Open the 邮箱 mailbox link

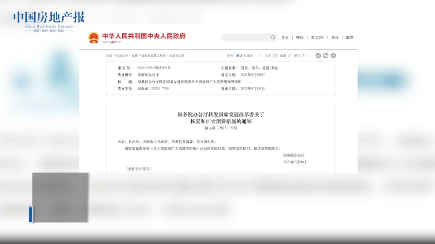coord(350,38)
